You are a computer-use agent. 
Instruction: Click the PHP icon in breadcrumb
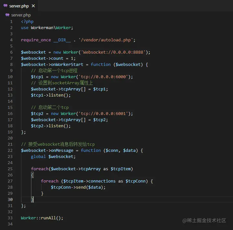[7, 15]
